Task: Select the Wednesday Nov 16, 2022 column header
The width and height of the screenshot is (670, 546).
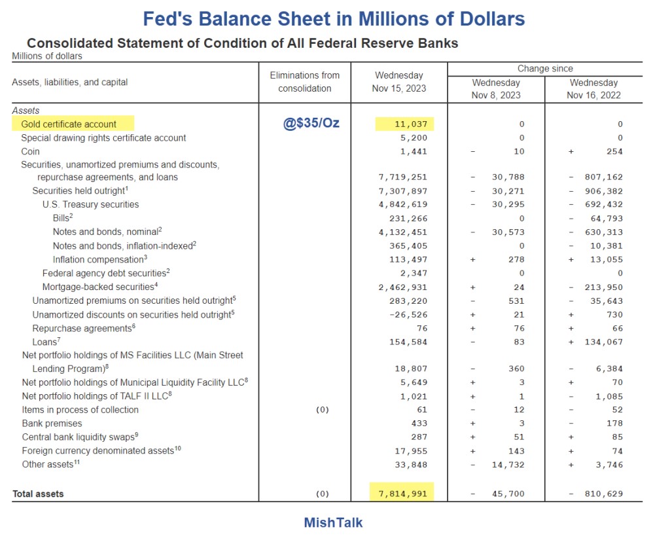Action: pyautogui.click(x=593, y=89)
